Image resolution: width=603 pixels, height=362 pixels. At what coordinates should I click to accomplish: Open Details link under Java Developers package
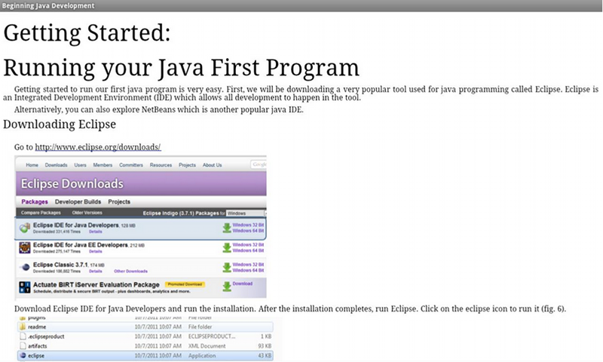click(96, 232)
